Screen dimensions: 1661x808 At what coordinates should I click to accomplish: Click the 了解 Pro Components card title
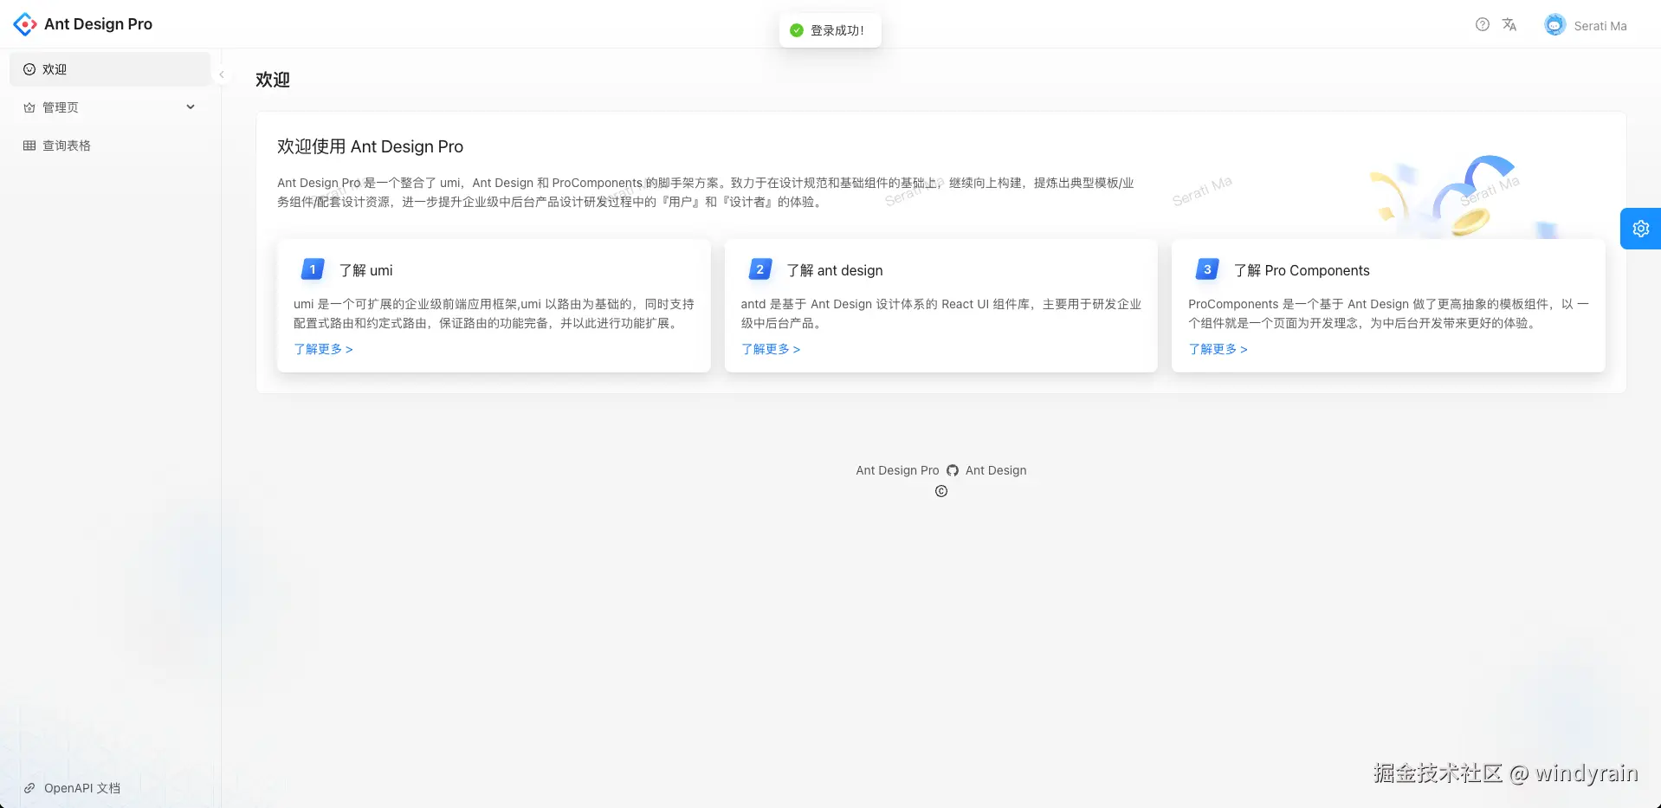[1302, 270]
